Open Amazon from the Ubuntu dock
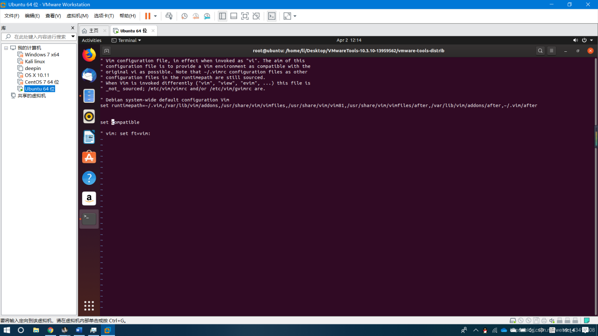 pos(89,198)
